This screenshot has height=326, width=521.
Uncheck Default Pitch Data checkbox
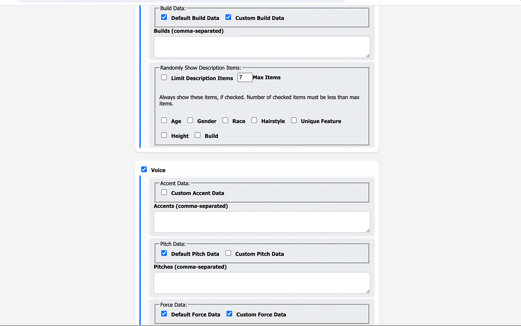tap(164, 253)
